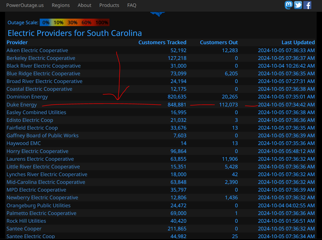
Task: Click Dominion Energy's 820,635 tracked value
Action: (x=177, y=97)
